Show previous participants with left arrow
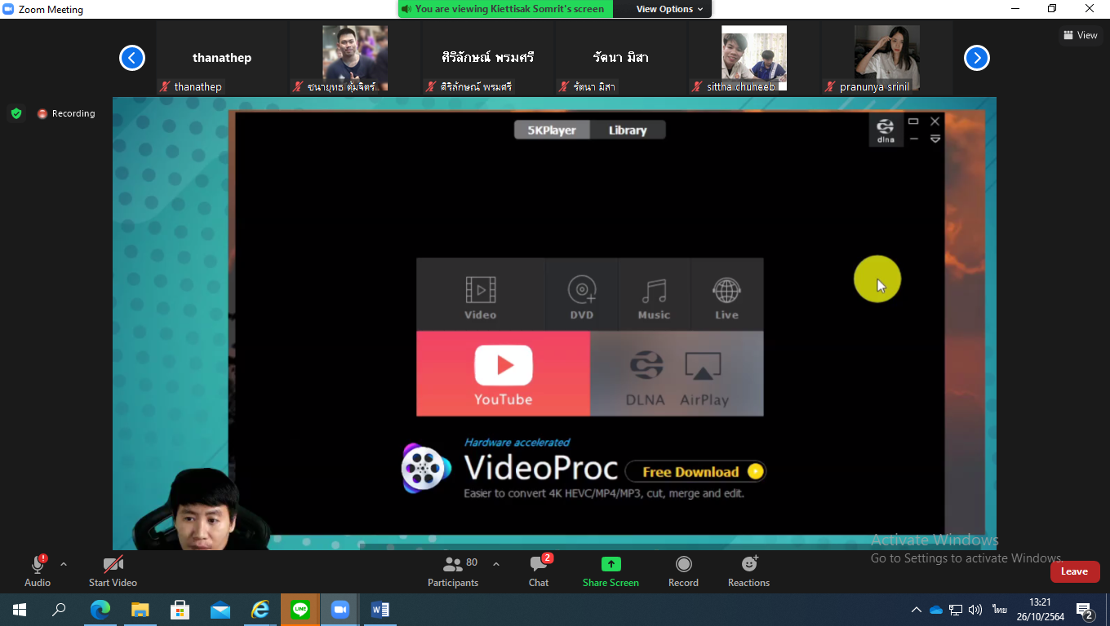This screenshot has width=1110, height=626. pos(132,58)
